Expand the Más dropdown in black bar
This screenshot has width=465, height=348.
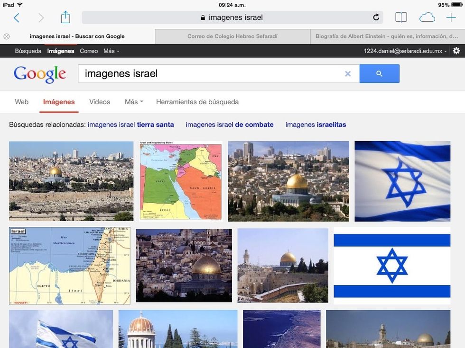click(111, 51)
